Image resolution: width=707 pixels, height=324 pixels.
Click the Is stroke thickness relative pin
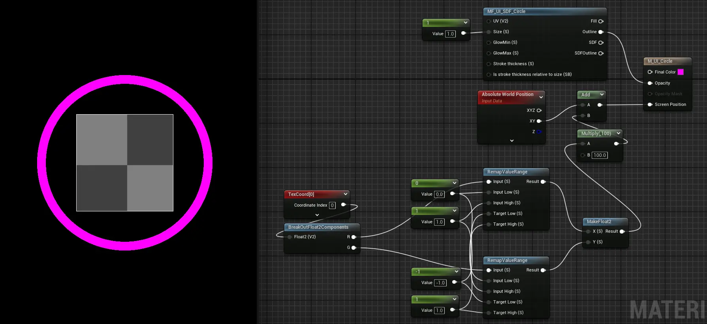coord(489,75)
